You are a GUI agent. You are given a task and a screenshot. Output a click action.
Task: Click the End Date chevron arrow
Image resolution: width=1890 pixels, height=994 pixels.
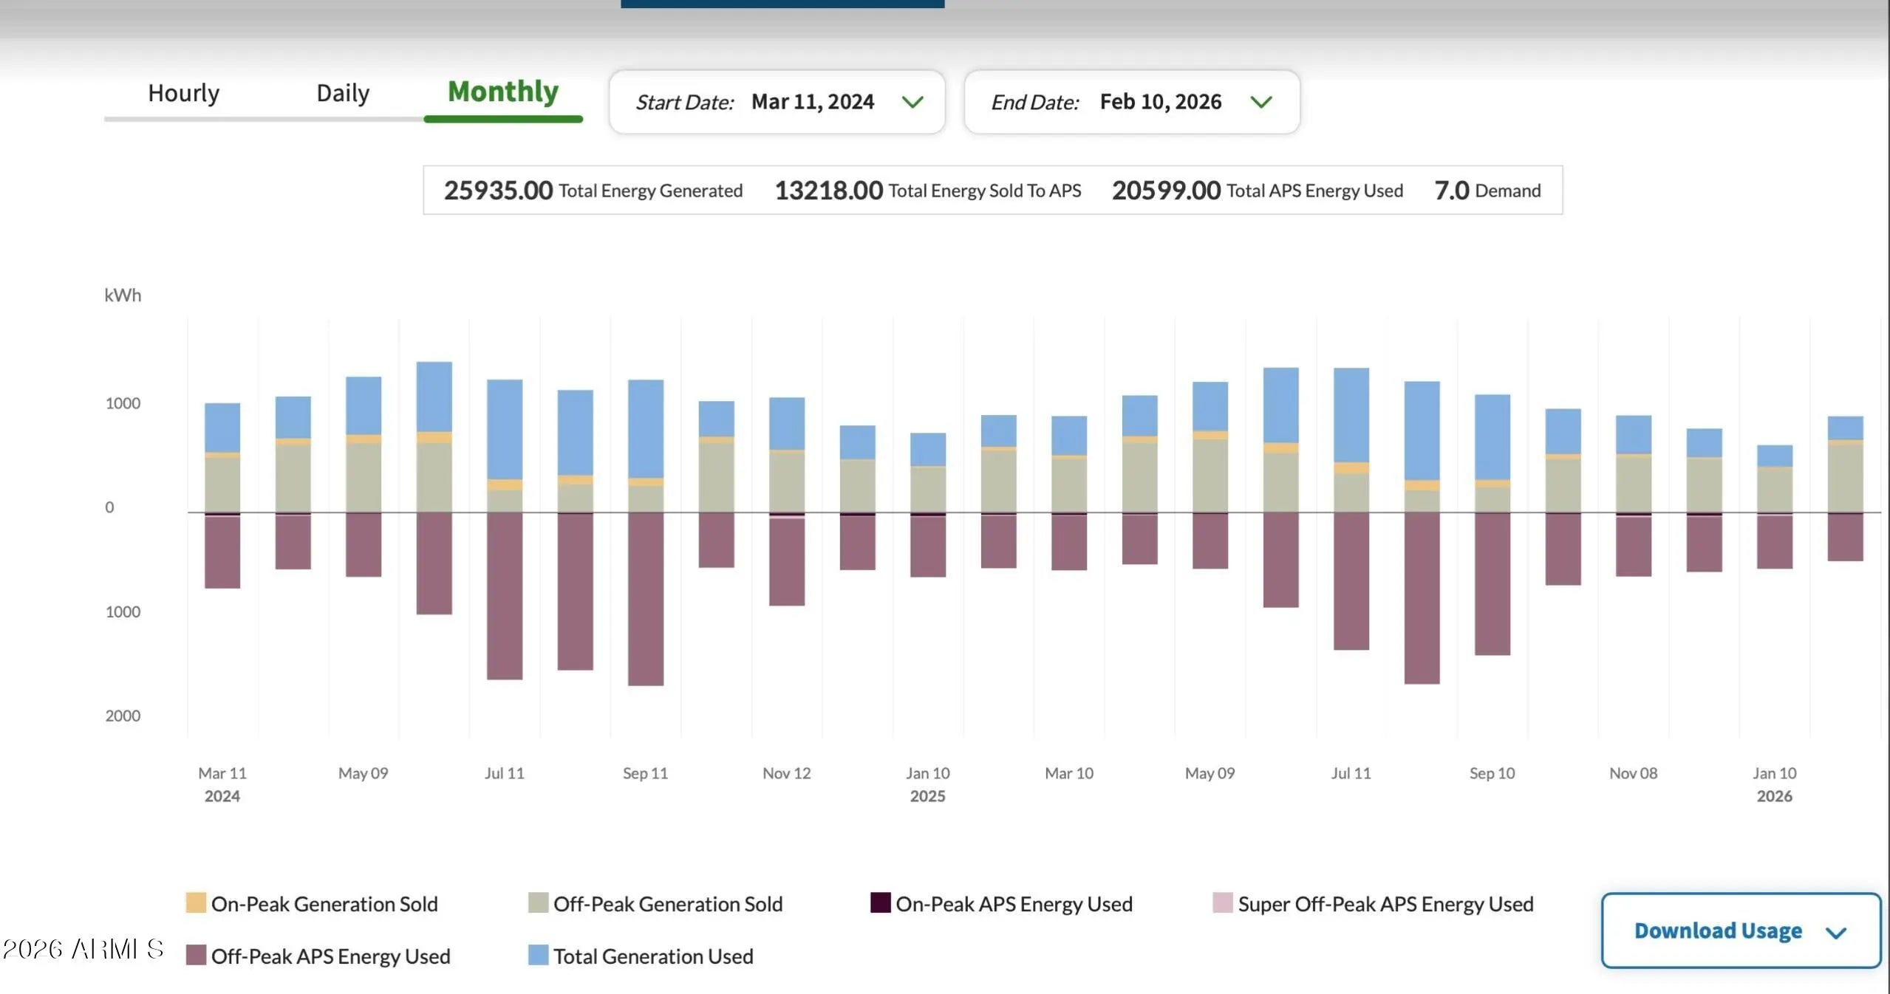(x=1260, y=102)
